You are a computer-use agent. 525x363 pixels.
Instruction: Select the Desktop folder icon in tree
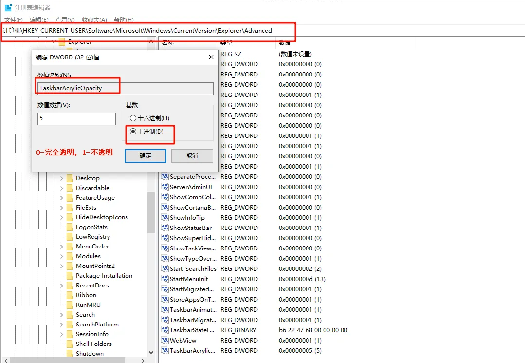click(70, 178)
